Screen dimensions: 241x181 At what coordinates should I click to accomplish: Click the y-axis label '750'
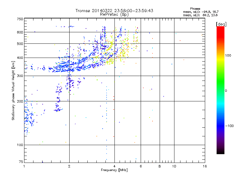tap(20, 19)
